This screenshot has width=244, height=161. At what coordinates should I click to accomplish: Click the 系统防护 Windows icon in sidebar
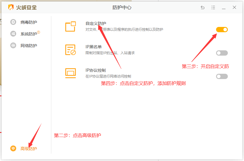point(13,34)
